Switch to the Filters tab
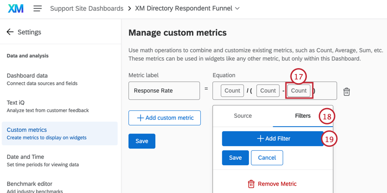 click(x=302, y=116)
